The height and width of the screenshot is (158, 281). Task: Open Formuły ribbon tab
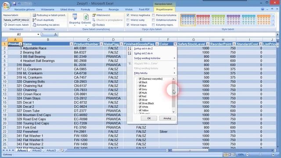(x=86, y=10)
